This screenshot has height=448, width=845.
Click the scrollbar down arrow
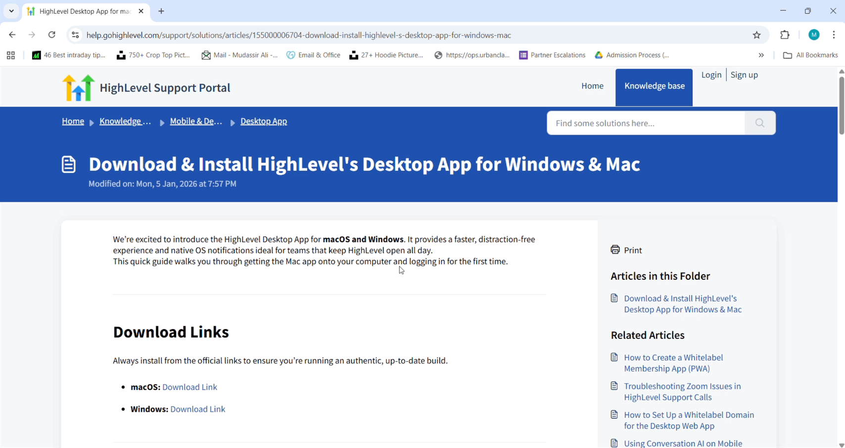[842, 445]
